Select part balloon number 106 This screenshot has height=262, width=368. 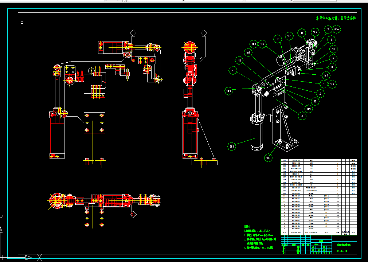point(289,36)
